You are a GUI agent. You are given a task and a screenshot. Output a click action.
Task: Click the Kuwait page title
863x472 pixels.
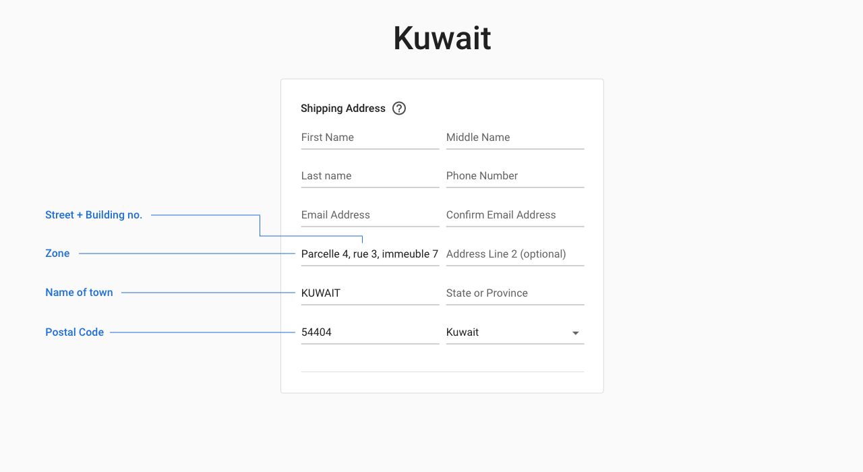click(442, 38)
